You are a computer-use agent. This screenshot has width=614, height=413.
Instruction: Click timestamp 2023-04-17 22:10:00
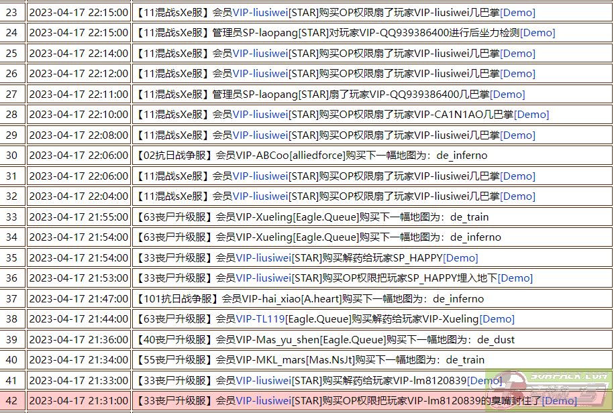(x=79, y=115)
